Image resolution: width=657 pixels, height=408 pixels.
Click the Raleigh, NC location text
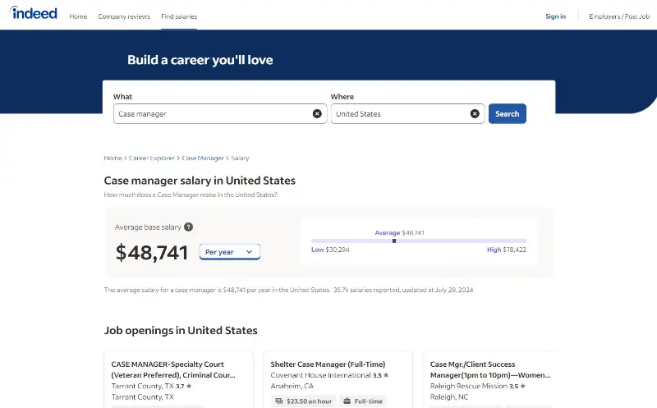[449, 397]
